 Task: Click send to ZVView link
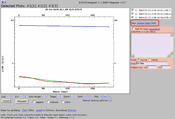tap(39, 110)
